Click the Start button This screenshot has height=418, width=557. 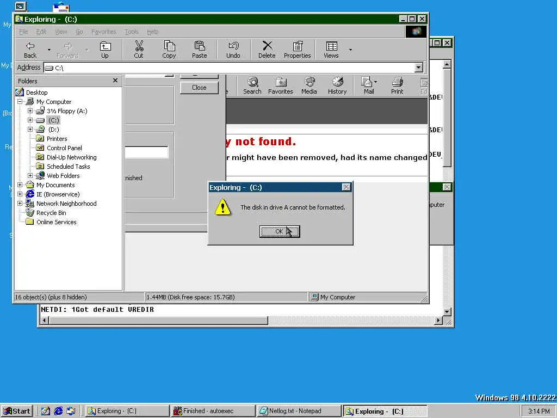pos(17,411)
